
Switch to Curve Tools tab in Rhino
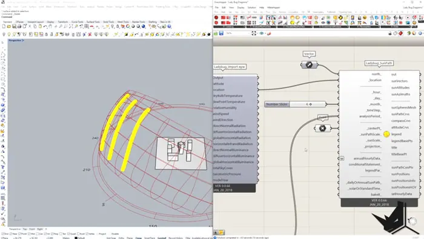[x=78, y=22]
